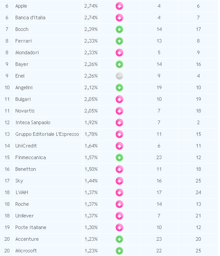Click the pink down arrow for Poste Italiane
The height and width of the screenshot is (256, 220).
[119, 227]
